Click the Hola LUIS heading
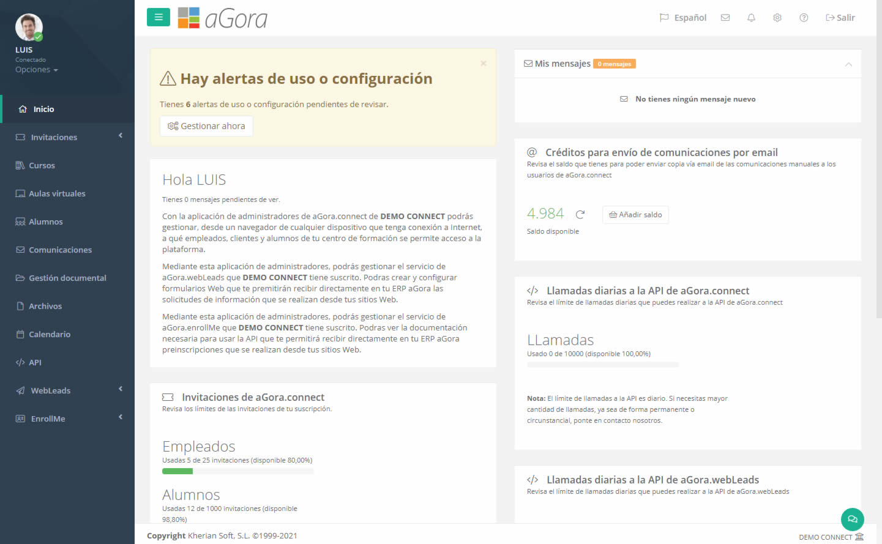 (x=194, y=180)
